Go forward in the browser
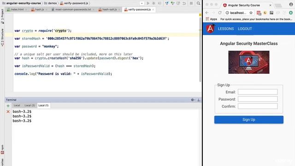This screenshot has width=295, height=166. coord(213,12)
